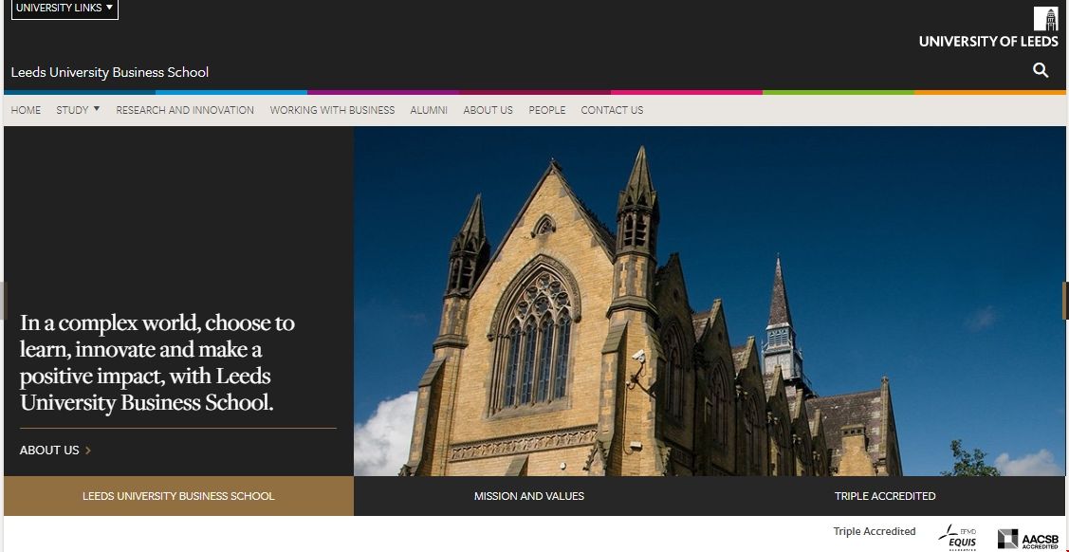The width and height of the screenshot is (1069, 552).
Task: Click the arrow beside About Us link
Action: [x=88, y=451]
